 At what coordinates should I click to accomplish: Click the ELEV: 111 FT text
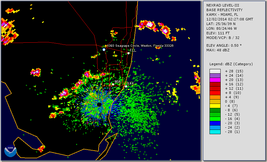[x=218, y=33]
